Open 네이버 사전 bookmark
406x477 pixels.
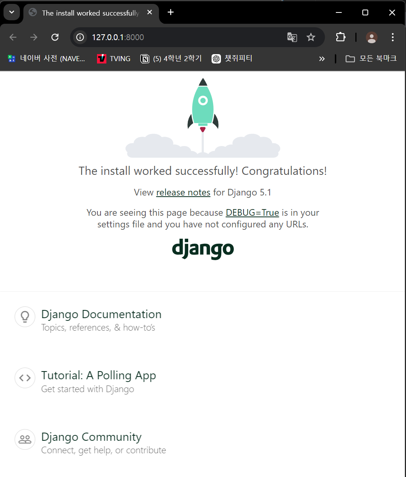46,59
